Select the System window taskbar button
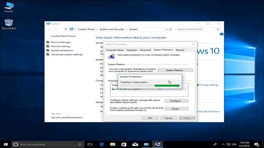Image resolution: width=264 pixels, height=148 pixels. [x=146, y=144]
